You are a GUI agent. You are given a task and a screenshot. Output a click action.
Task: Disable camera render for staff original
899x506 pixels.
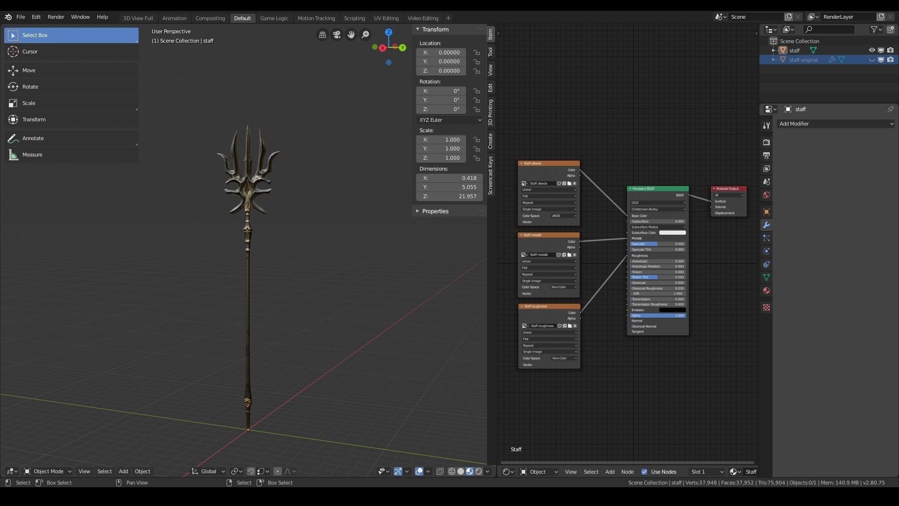point(891,60)
